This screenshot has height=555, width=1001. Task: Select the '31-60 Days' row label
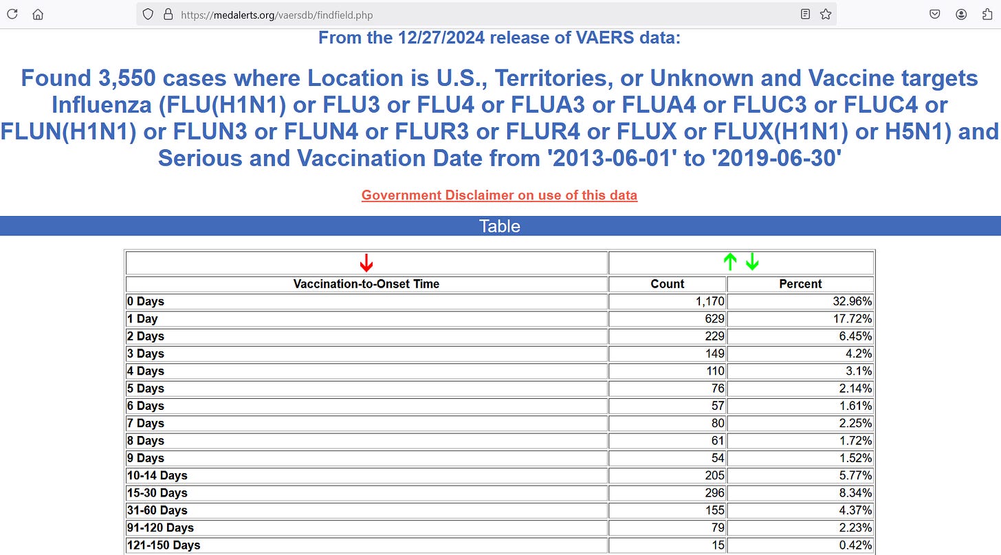[157, 510]
